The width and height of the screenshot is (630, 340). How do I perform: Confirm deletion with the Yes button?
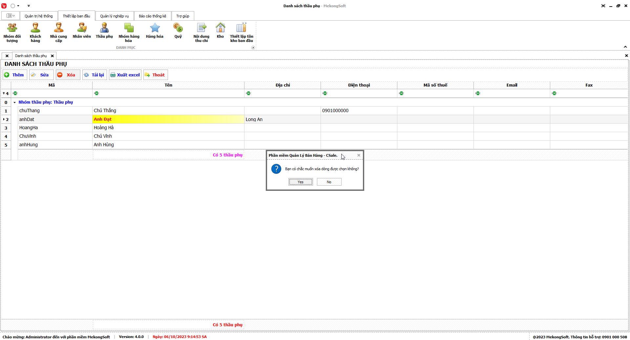pyautogui.click(x=301, y=182)
